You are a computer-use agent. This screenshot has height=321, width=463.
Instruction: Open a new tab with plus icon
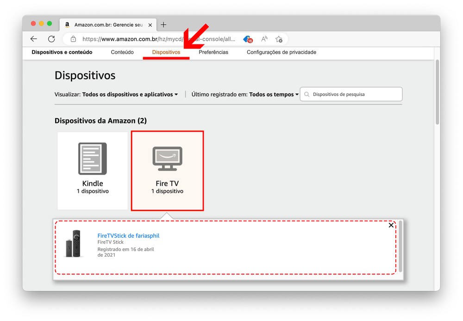[163, 25]
